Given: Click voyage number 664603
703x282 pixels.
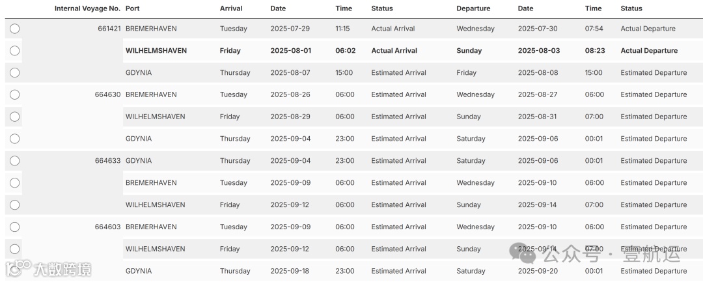Looking at the screenshot, I should coord(107,227).
